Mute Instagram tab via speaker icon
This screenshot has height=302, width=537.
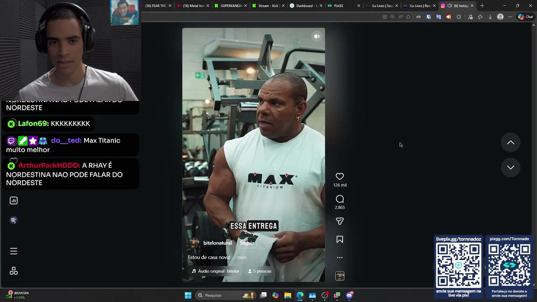(x=449, y=6)
